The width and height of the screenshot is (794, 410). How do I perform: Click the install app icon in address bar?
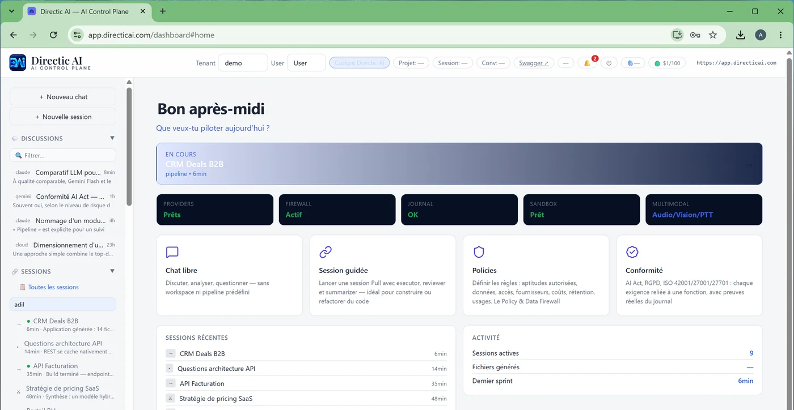(677, 35)
